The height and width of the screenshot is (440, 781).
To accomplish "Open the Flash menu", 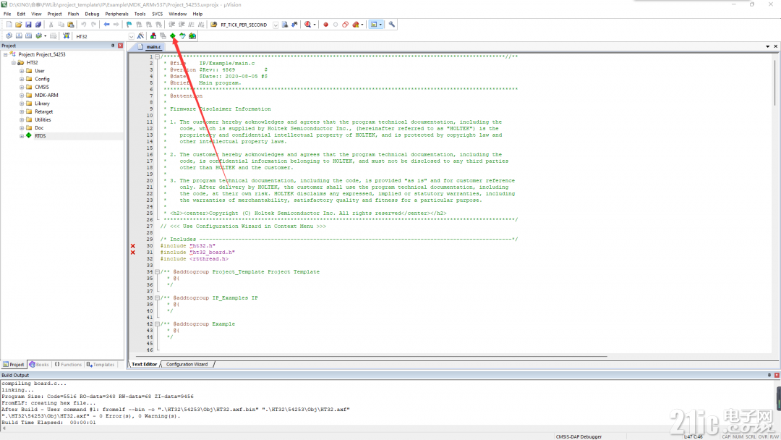I will click(73, 14).
